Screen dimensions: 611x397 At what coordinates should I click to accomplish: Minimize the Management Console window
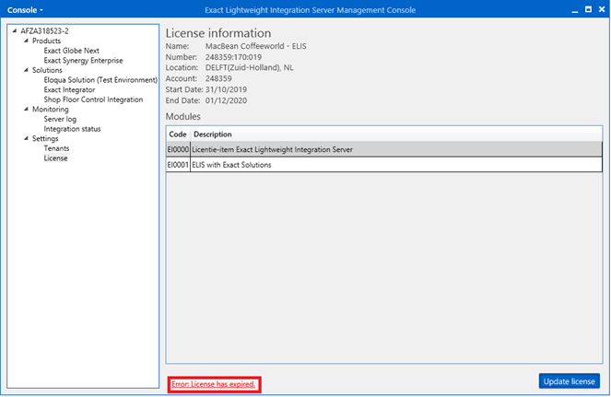coord(575,10)
